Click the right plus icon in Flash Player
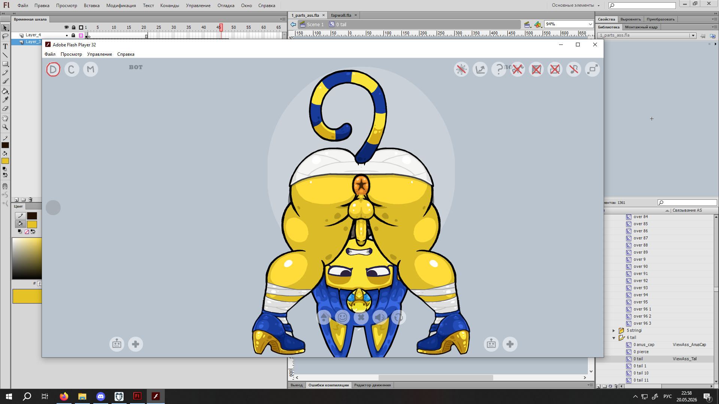This screenshot has height=404, width=719. pyautogui.click(x=510, y=344)
